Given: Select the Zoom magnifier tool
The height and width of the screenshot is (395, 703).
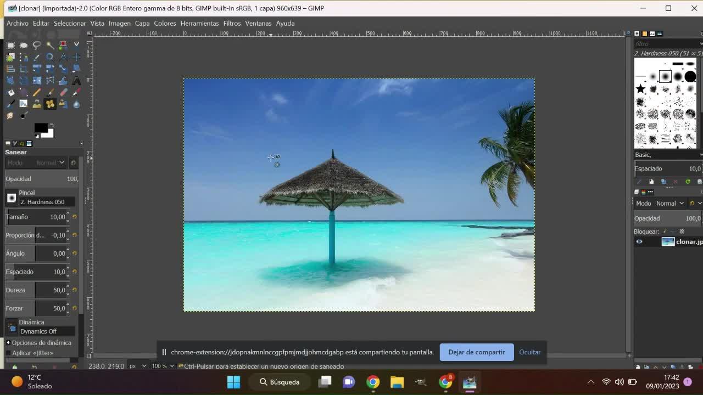Looking at the screenshot, I should tap(50, 57).
